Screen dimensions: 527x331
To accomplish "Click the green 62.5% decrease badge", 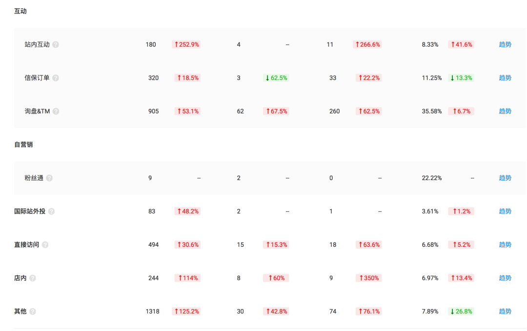I will [276, 78].
